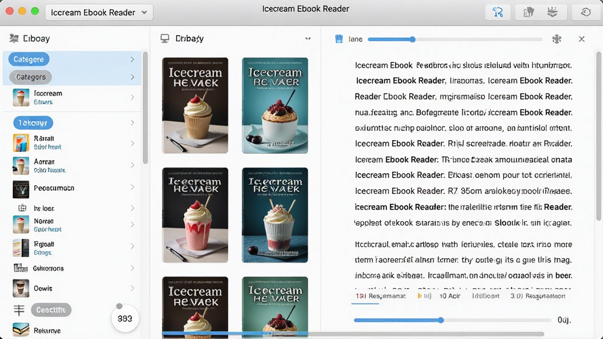Image resolution: width=603 pixels, height=339 pixels.
Task: Click the round 383 counter badge
Action: 125,318
